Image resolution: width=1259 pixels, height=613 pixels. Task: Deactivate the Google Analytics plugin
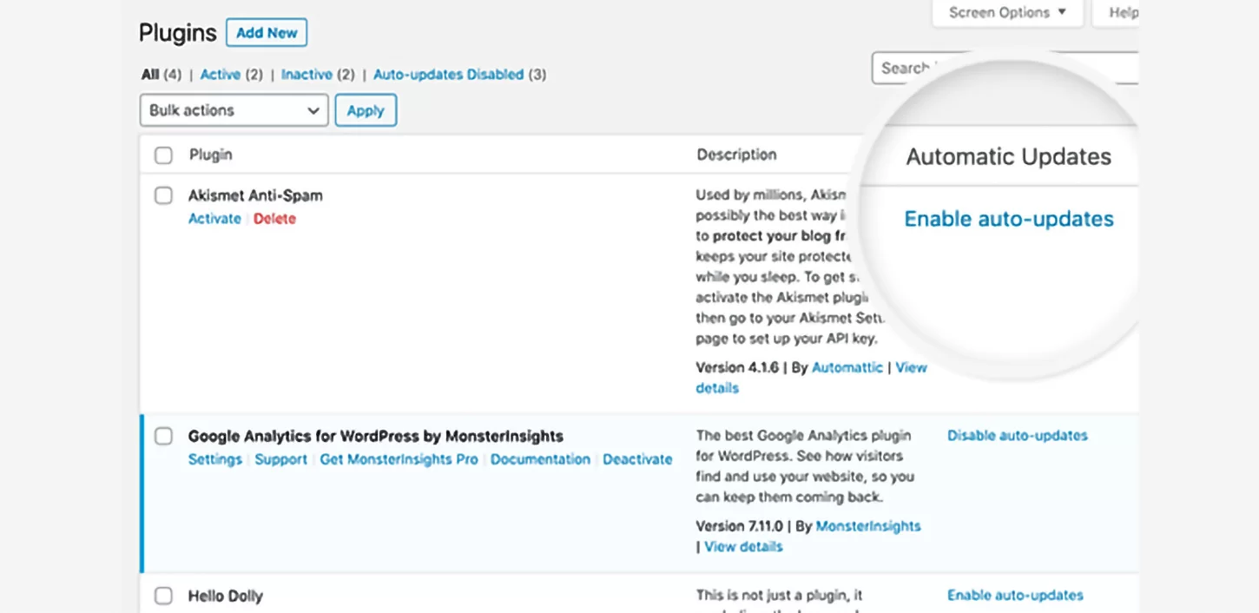tap(637, 459)
